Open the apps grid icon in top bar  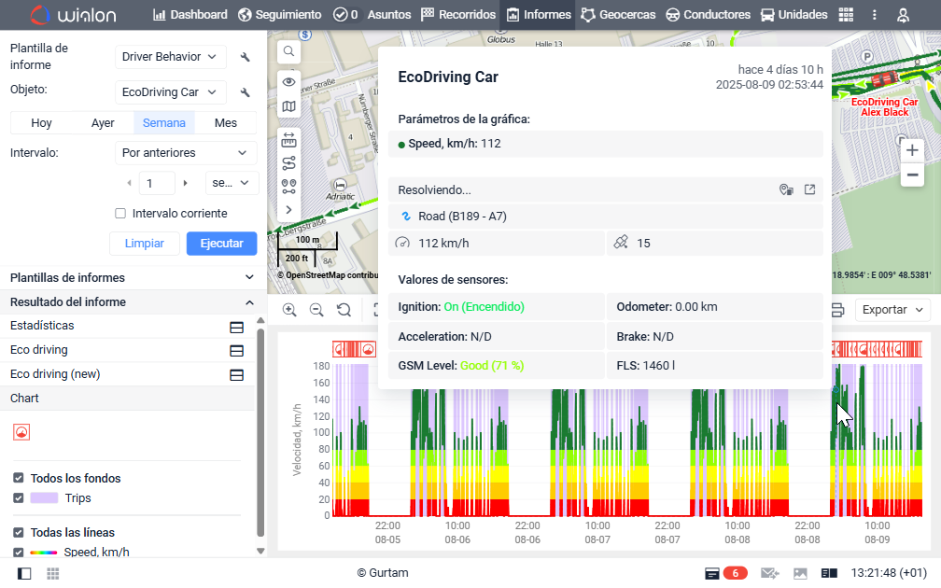[x=846, y=15]
